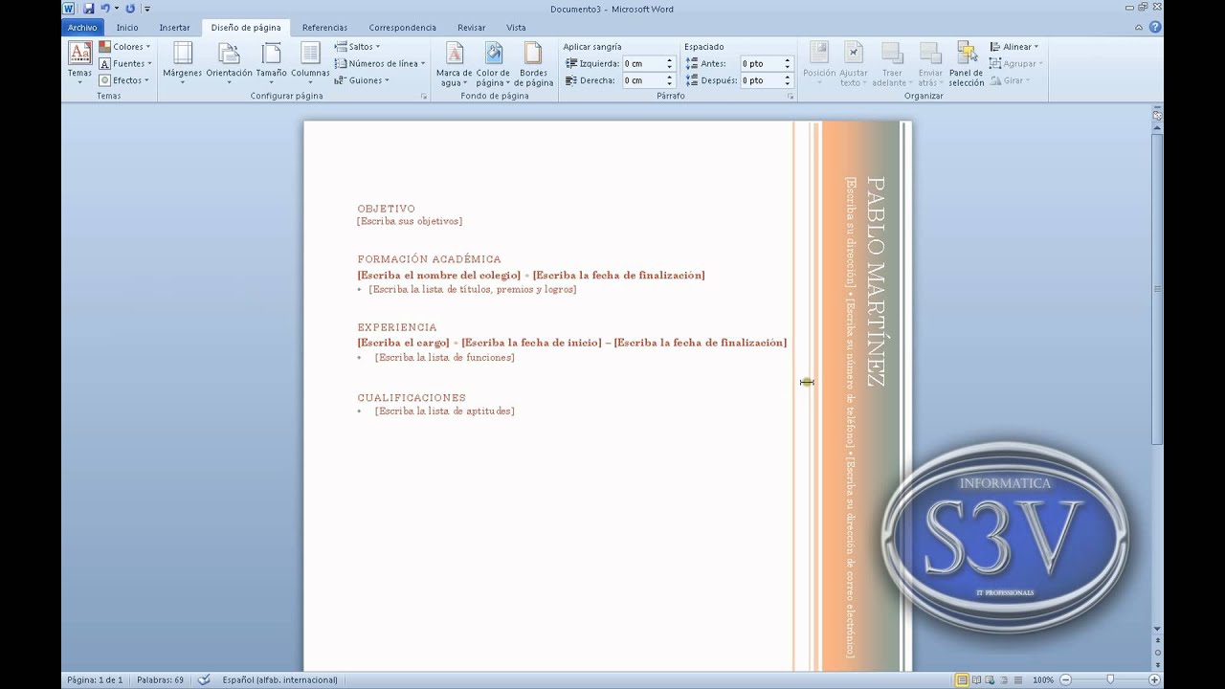Switch to the Insertar ribbon tab
1225x689 pixels.
coord(174,28)
